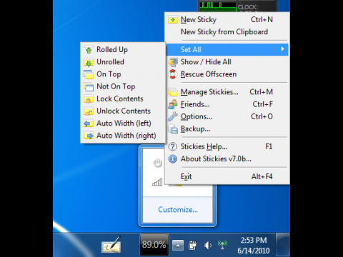
Task: Click the Options wrench icon
Action: click(173, 116)
